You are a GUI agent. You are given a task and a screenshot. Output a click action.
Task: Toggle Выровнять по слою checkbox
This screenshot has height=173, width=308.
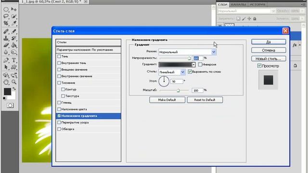[190, 72]
